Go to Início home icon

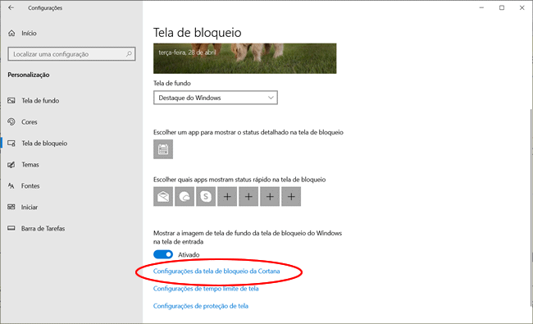point(11,33)
